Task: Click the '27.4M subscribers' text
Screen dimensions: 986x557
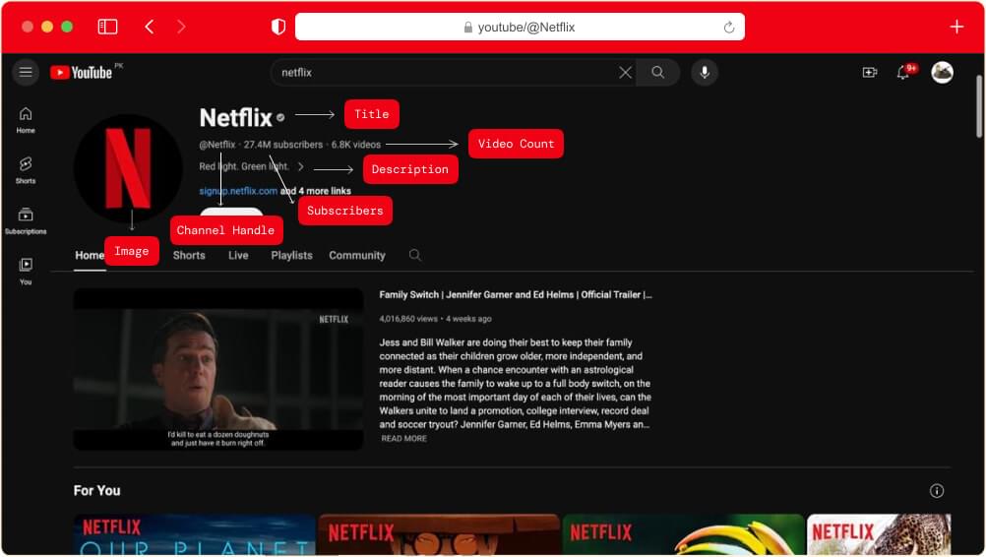Action: [283, 145]
